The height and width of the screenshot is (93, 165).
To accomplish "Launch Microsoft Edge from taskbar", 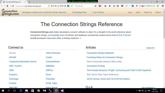I will [21, 91].
